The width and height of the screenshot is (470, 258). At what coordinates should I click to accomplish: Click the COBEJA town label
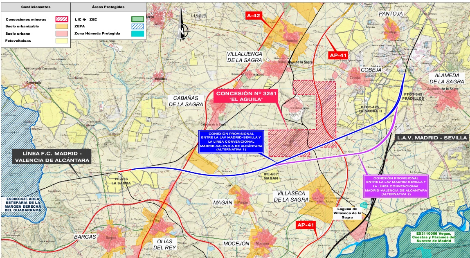[371, 70]
